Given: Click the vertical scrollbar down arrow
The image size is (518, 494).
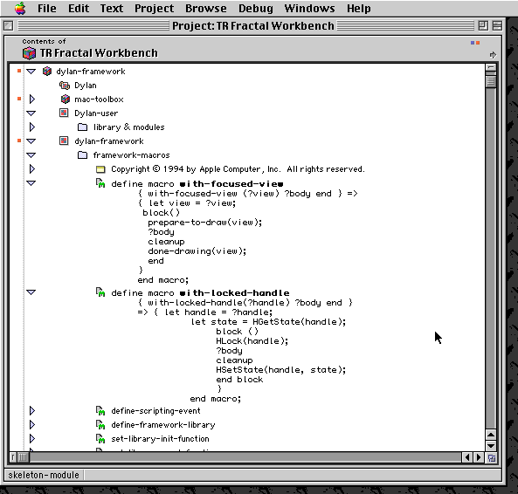Looking at the screenshot, I should pos(491,446).
